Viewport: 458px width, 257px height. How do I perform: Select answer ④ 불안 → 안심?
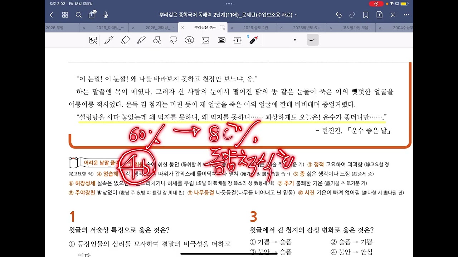pyautogui.click(x=351, y=252)
